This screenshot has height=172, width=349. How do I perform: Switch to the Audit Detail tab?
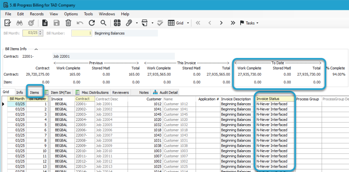coord(166,92)
